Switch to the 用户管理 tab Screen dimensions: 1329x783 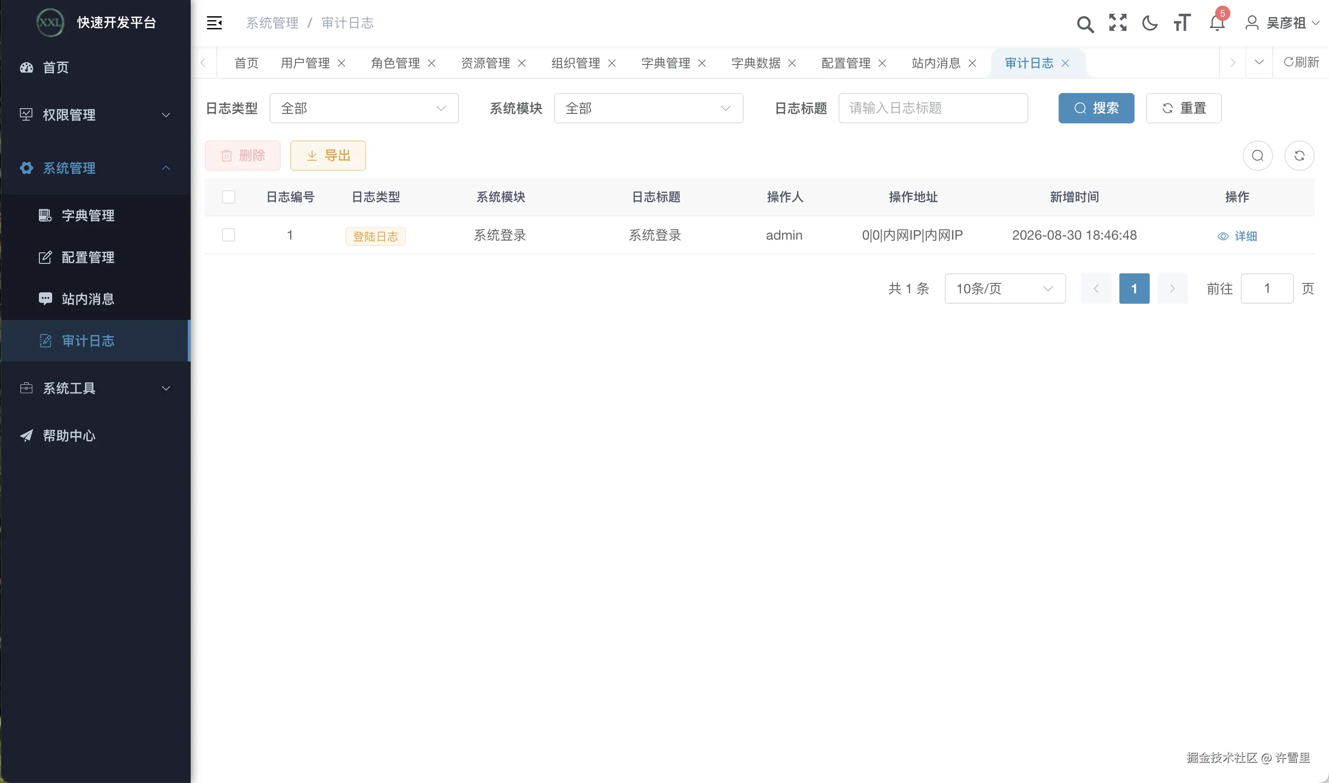tap(305, 63)
